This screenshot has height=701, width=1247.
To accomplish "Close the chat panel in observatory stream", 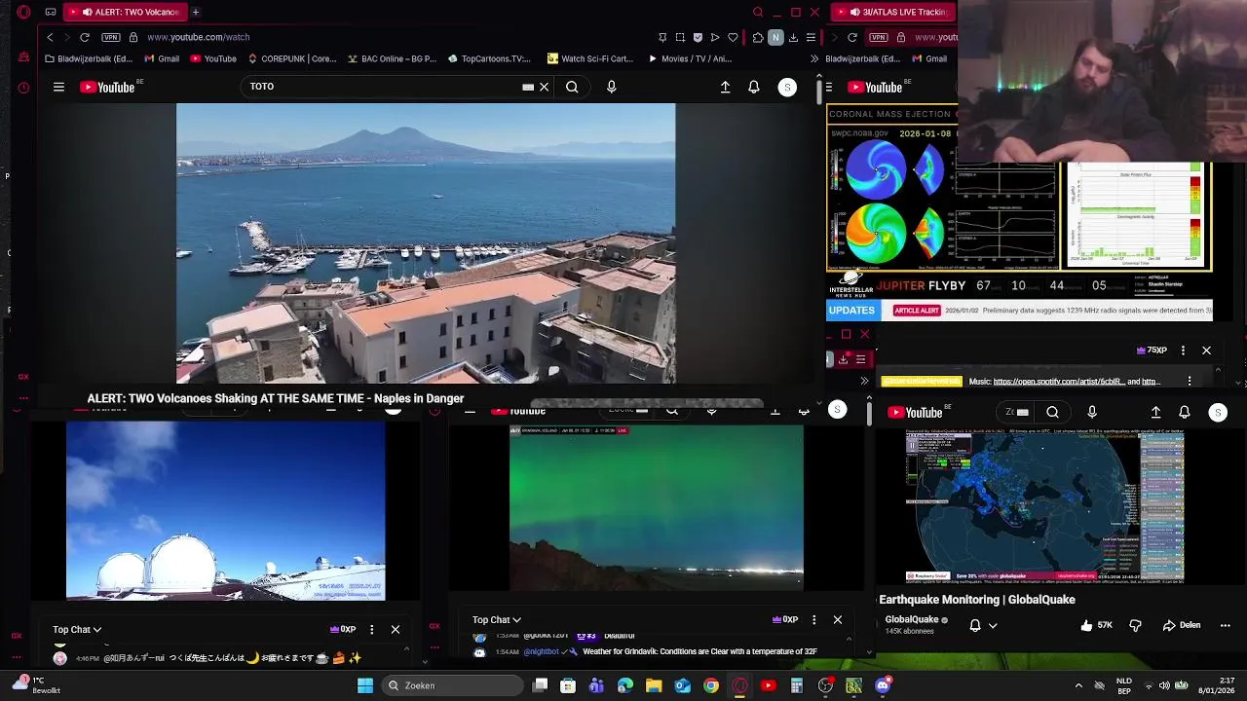I will click(396, 630).
